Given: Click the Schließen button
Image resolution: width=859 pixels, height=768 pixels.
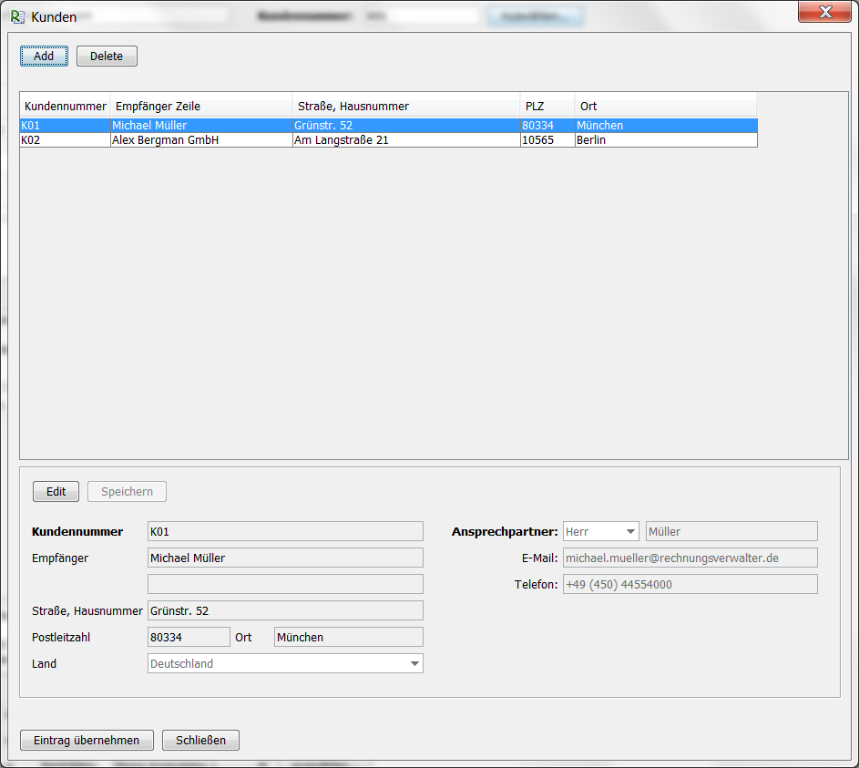Looking at the screenshot, I should [x=200, y=741].
